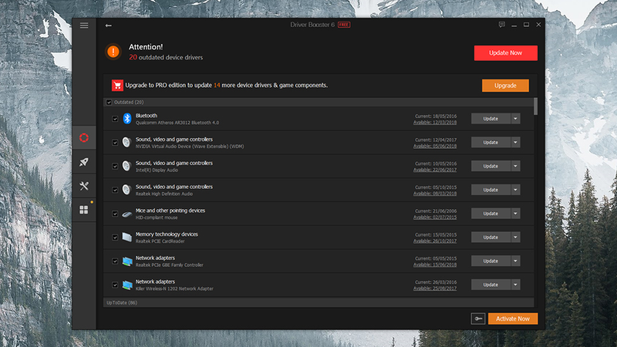Image resolution: width=617 pixels, height=347 pixels.
Task: Click the HID-compliant mouse icon
Action: (126, 214)
